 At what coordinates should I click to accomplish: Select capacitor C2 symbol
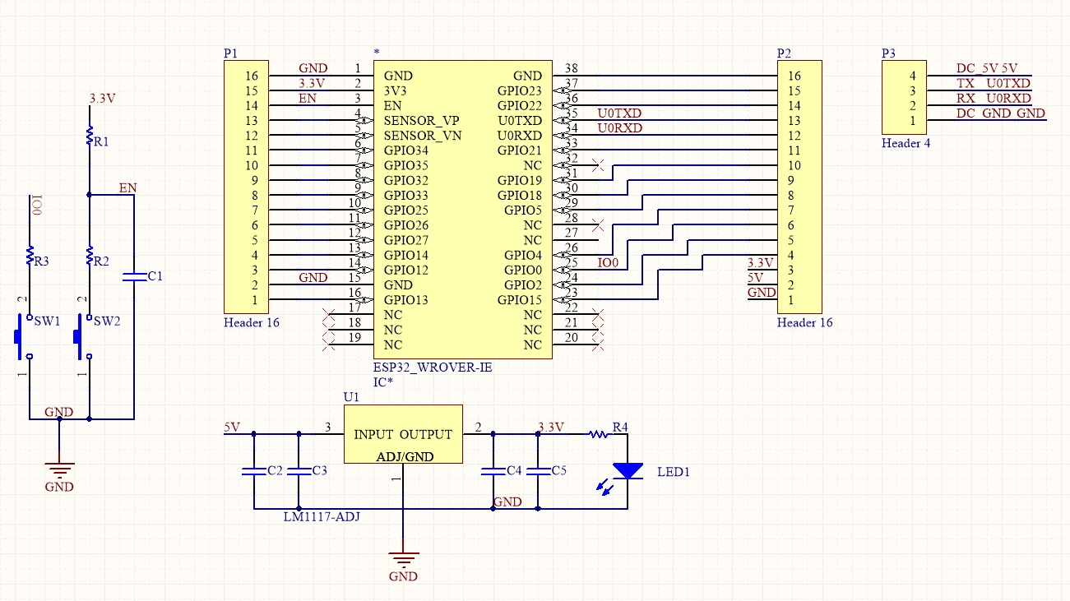pos(254,471)
